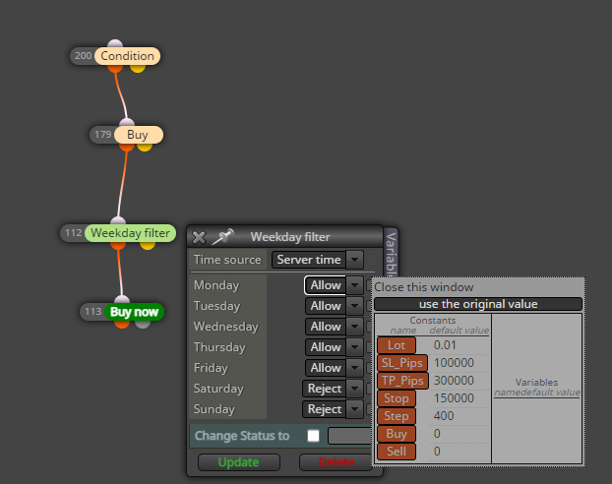Open the Variables side tab

pos(391,252)
